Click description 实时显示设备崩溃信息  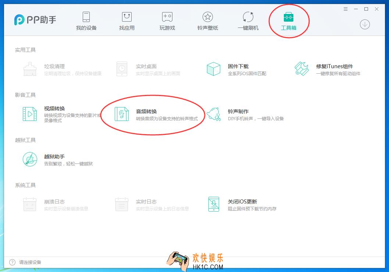tap(66, 209)
